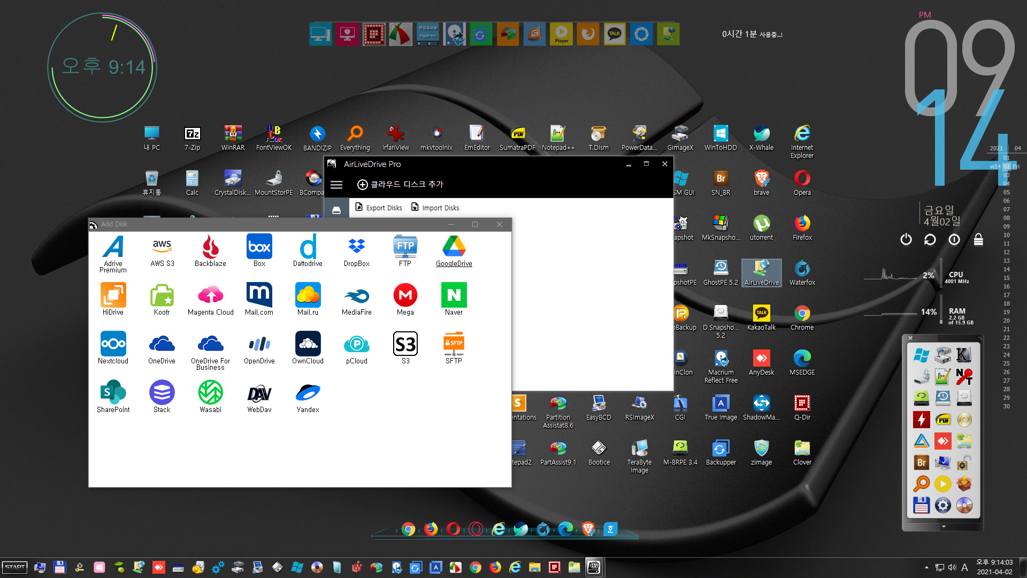The height and width of the screenshot is (578, 1027).
Task: Select OwnCloud provider
Action: (308, 348)
